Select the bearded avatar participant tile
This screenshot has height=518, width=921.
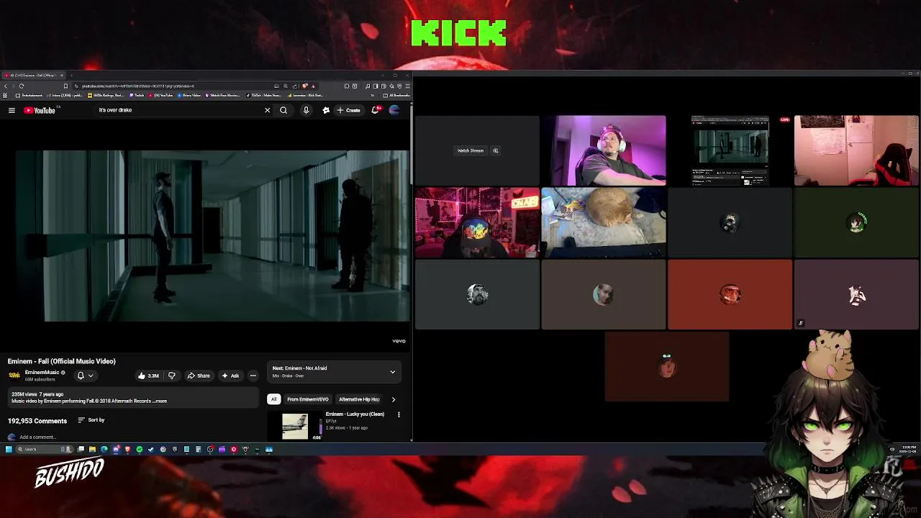pos(477,294)
